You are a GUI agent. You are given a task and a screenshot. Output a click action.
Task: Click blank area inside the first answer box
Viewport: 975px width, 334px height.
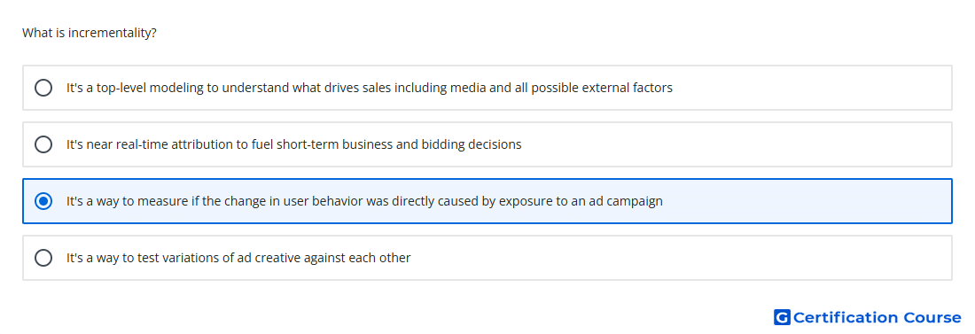808,88
